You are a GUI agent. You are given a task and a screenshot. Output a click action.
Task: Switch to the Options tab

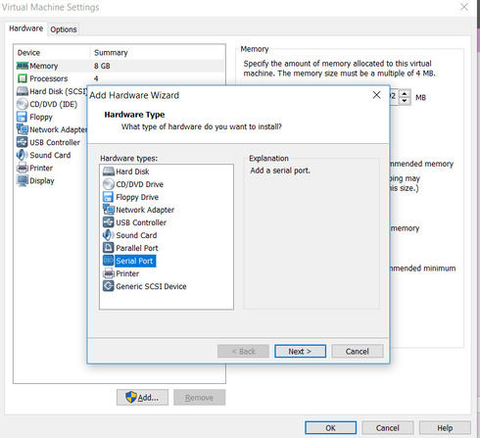pos(64,29)
